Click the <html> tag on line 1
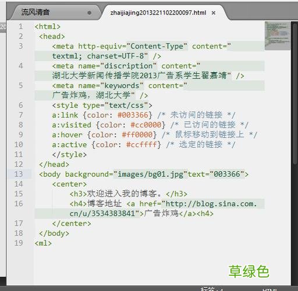 [48, 27]
